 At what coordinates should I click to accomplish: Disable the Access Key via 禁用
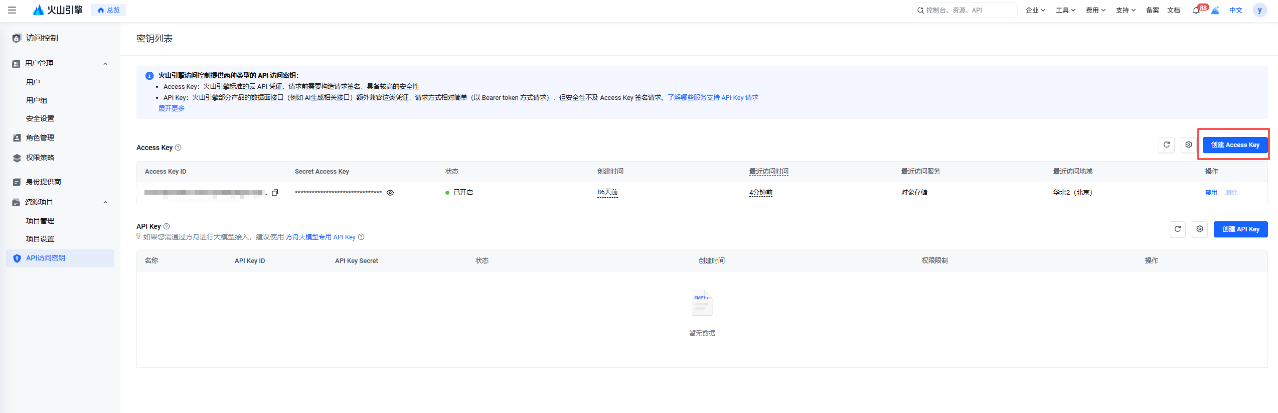1211,193
